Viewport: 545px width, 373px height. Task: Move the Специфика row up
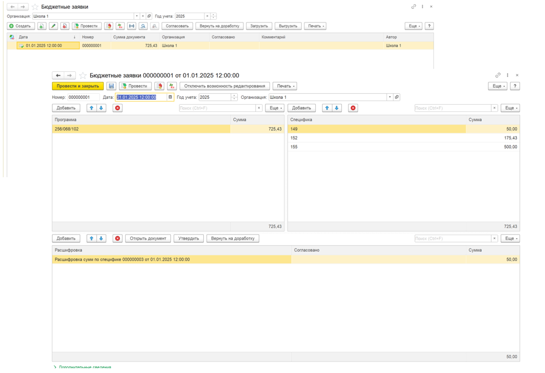pyautogui.click(x=327, y=108)
